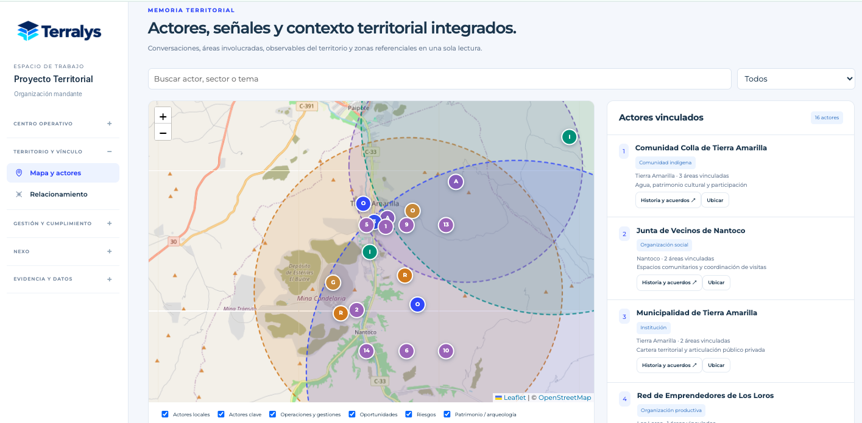The image size is (862, 423).
Task: Go to Relacionamiento page
Action: tap(63, 194)
